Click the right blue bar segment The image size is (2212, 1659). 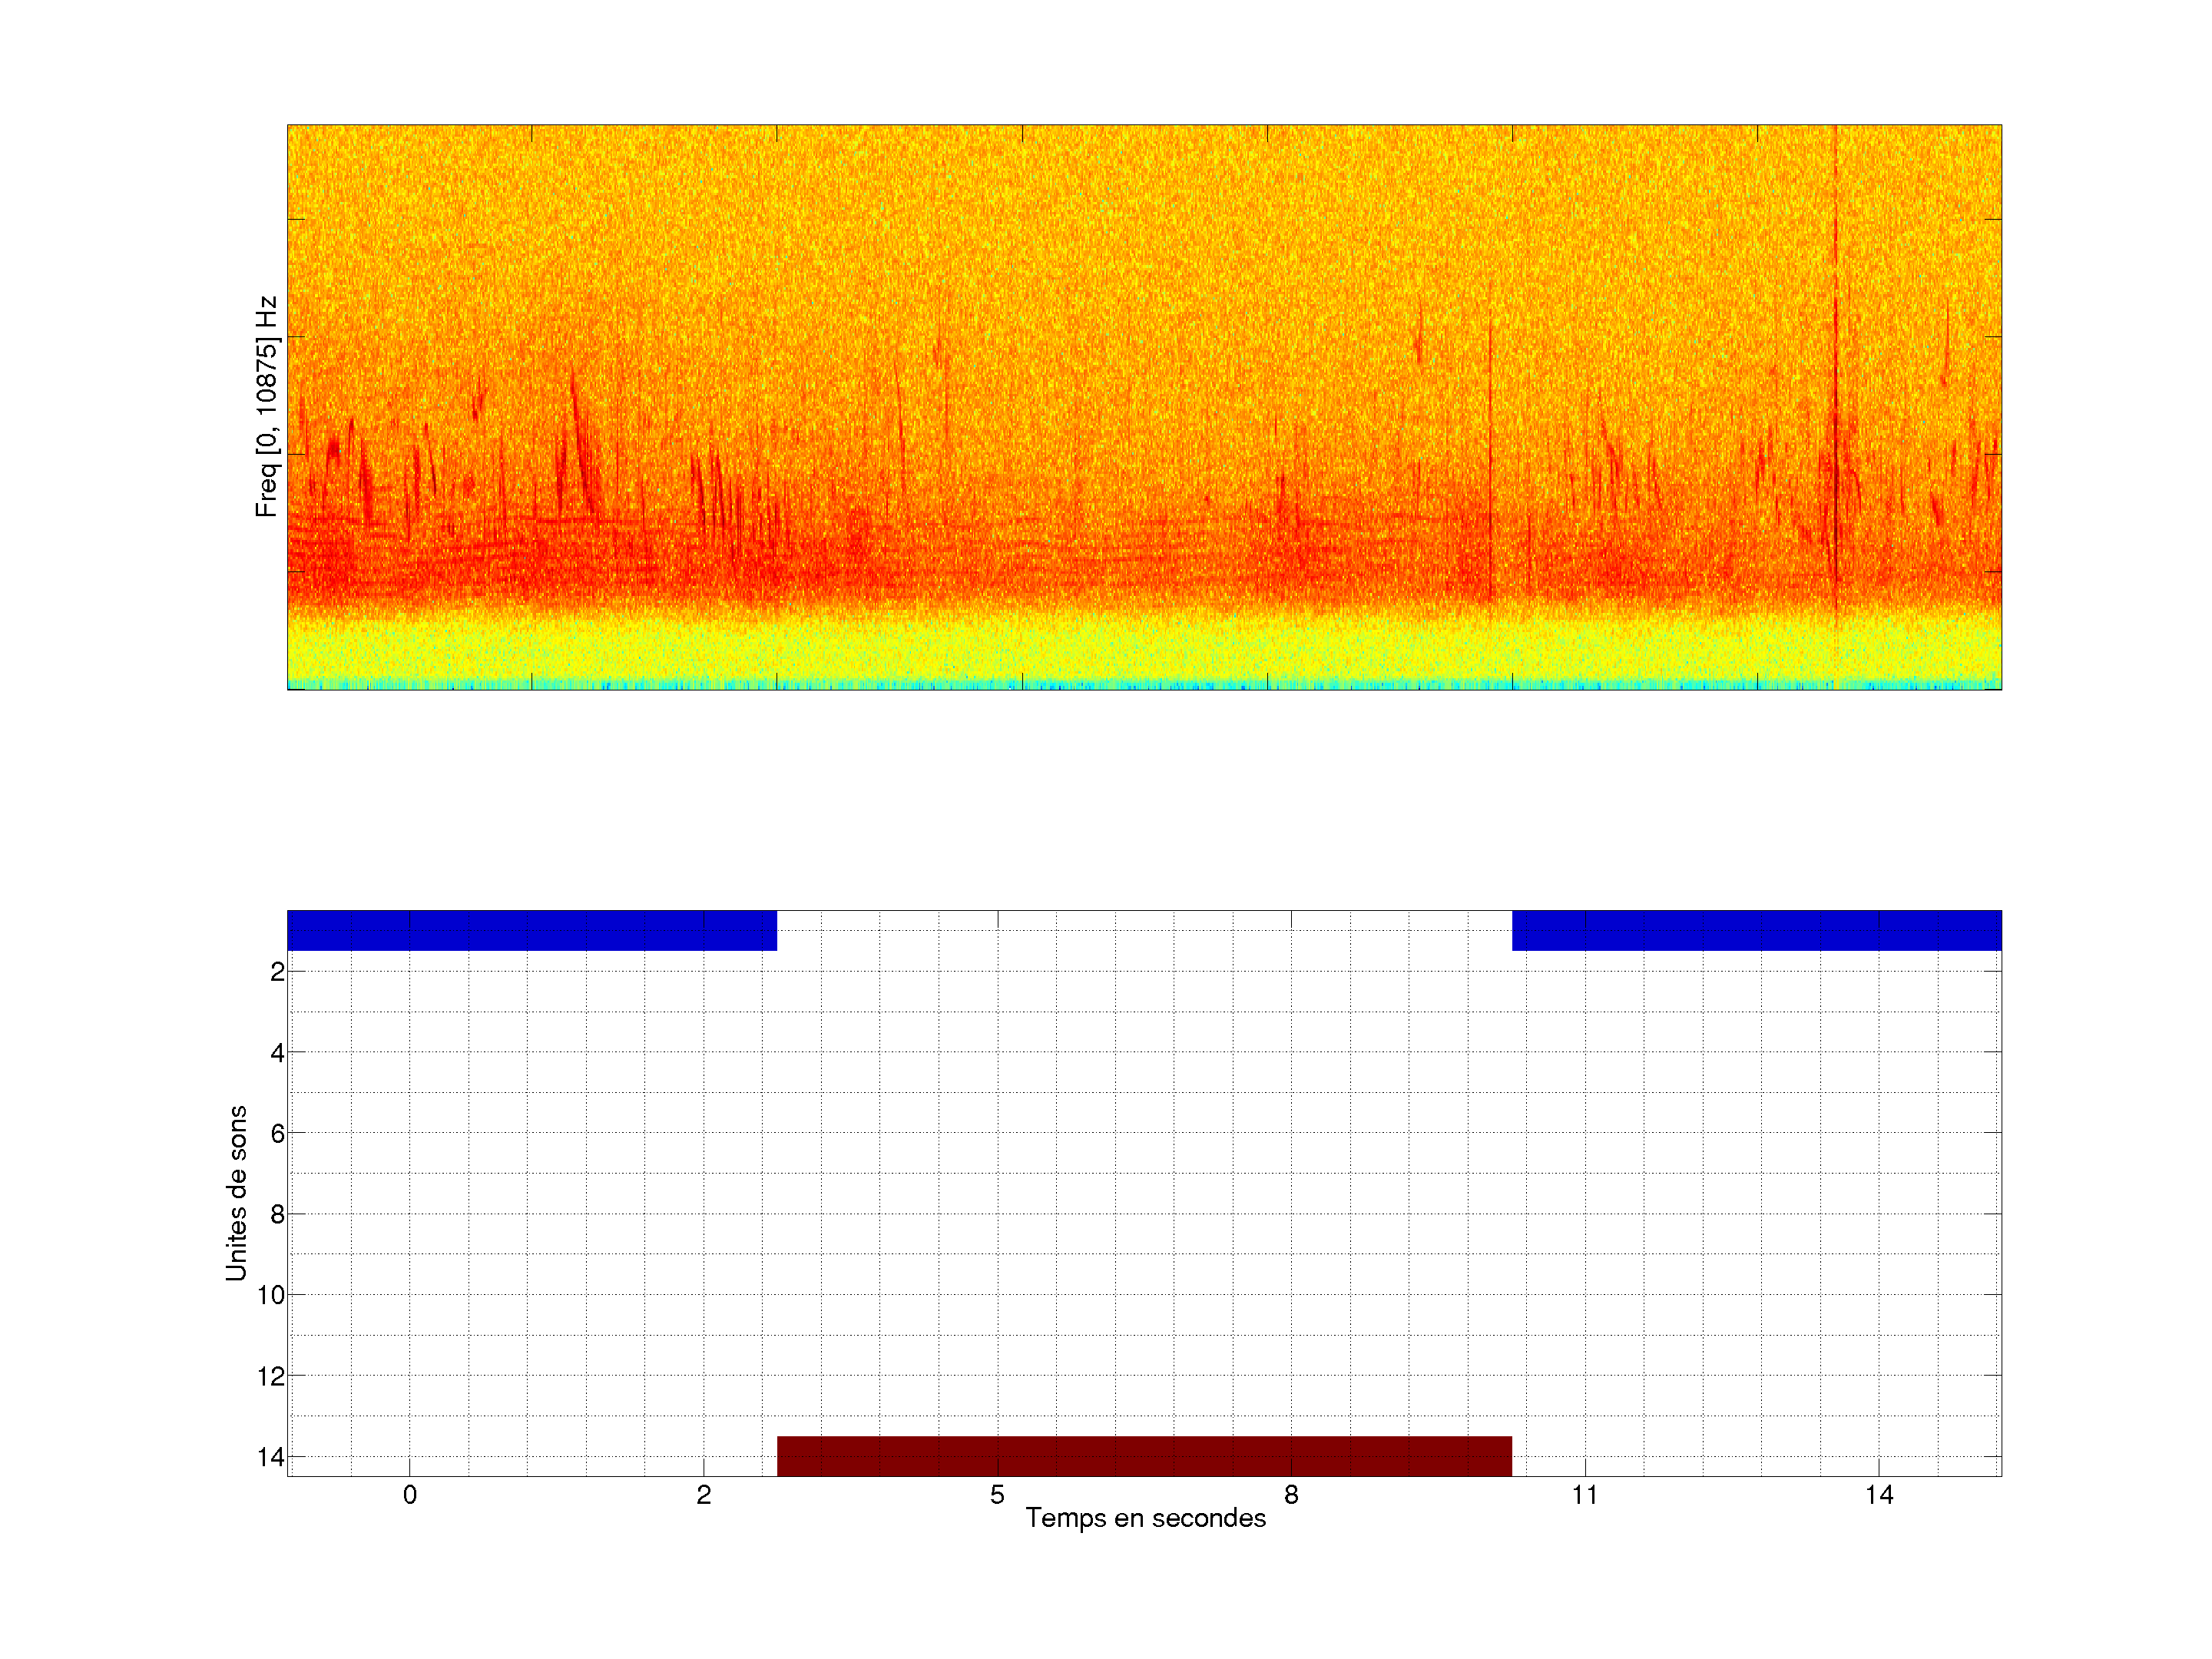pos(1756,930)
